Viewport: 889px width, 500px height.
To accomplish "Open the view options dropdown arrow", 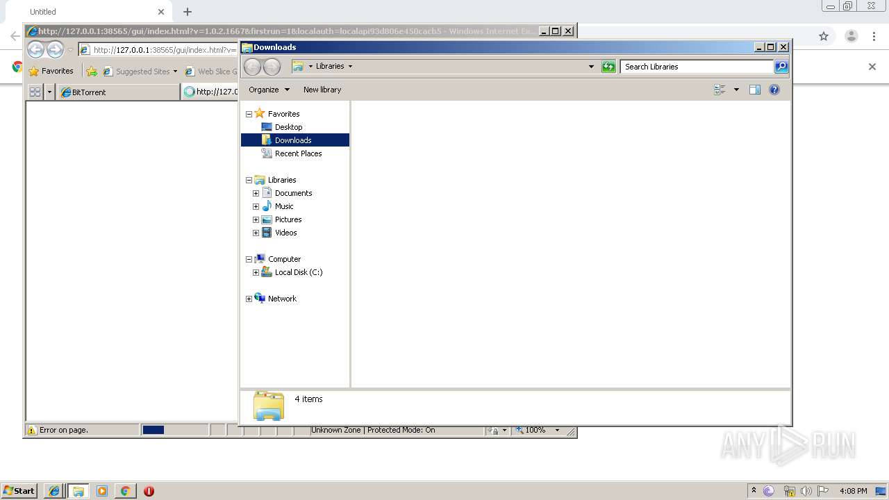I will pyautogui.click(x=736, y=90).
